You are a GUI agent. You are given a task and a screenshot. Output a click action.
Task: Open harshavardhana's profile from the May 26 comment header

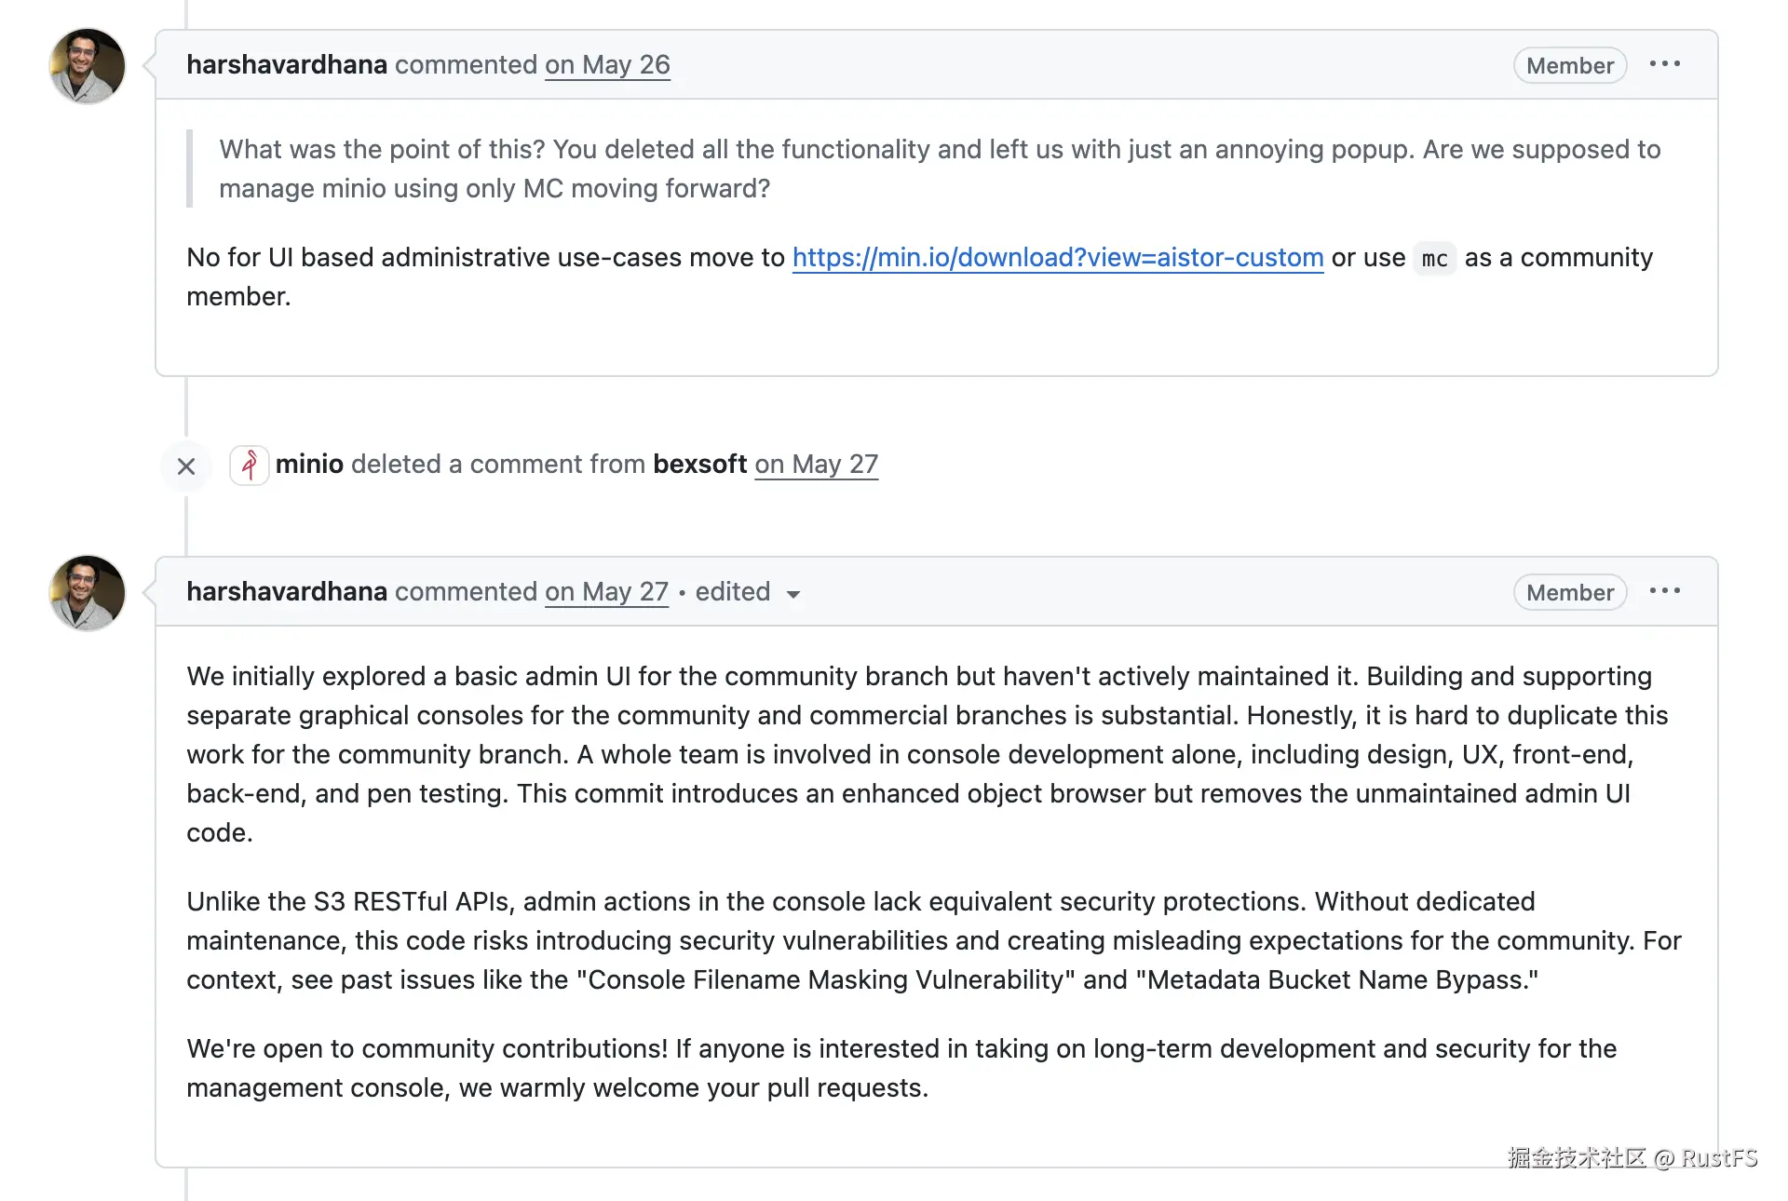(287, 65)
